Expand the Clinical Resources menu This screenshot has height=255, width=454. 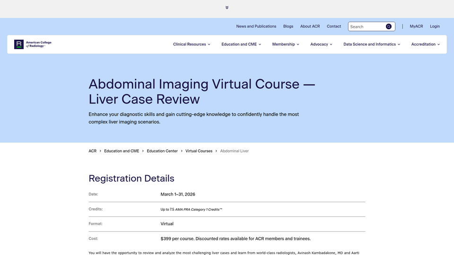[x=192, y=44]
